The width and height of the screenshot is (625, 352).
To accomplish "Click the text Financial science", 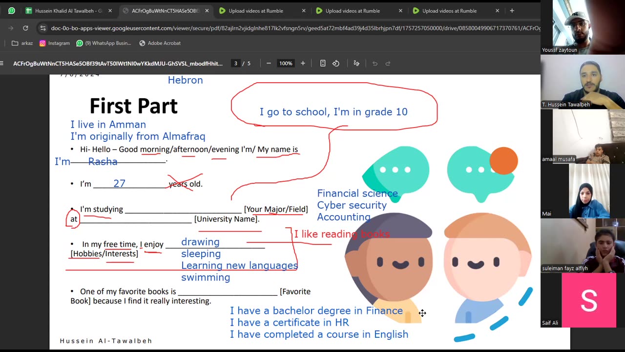I will pos(357,194).
